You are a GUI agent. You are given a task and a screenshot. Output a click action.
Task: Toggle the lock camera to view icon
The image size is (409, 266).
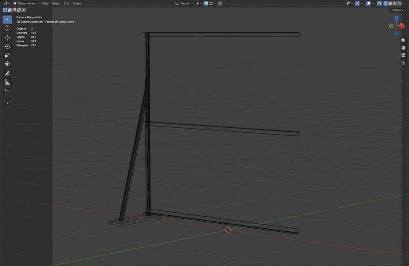pos(403,63)
